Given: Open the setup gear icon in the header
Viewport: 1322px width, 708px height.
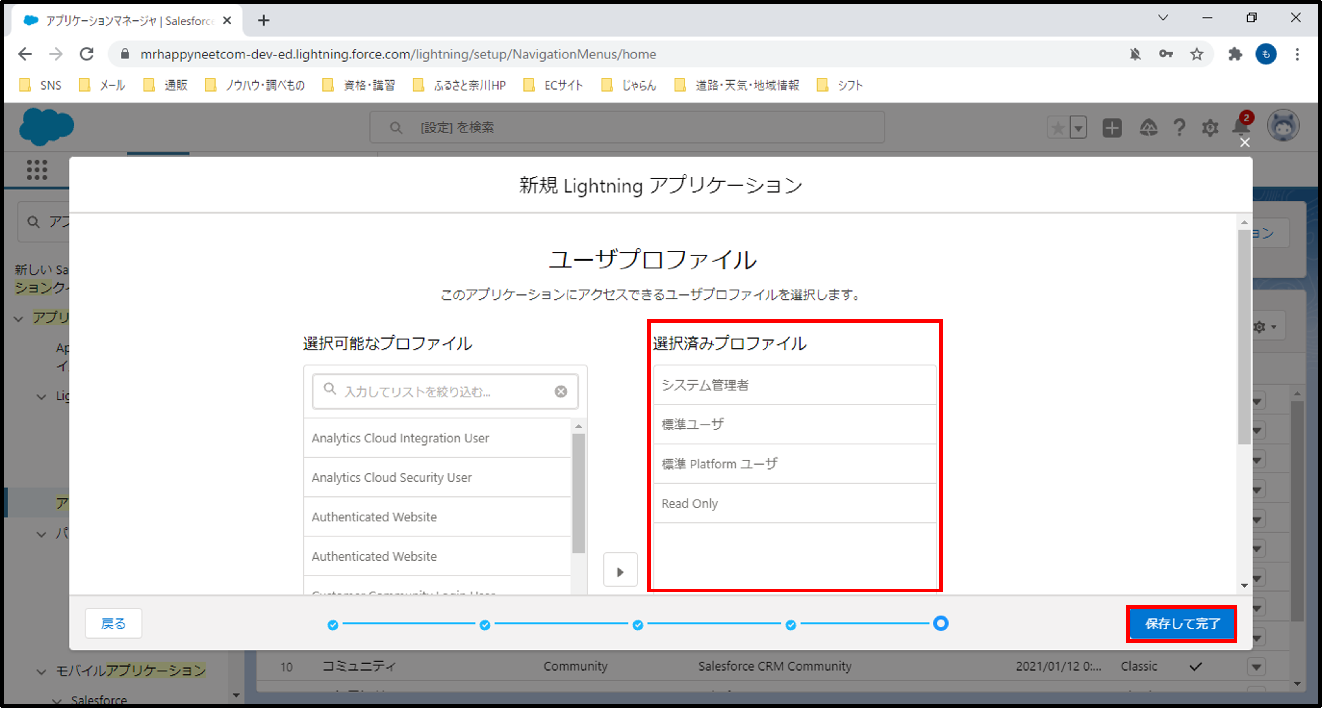Looking at the screenshot, I should [x=1210, y=128].
